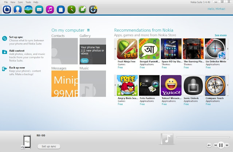Click the music player progress slider
The height and width of the screenshot is (152, 233).
[x=203, y=137]
